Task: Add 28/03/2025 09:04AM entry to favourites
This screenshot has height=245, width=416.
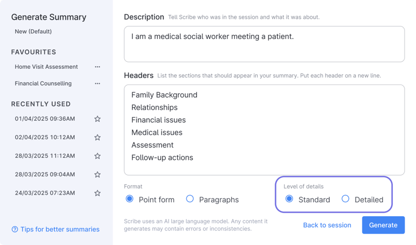Action: coord(97,175)
